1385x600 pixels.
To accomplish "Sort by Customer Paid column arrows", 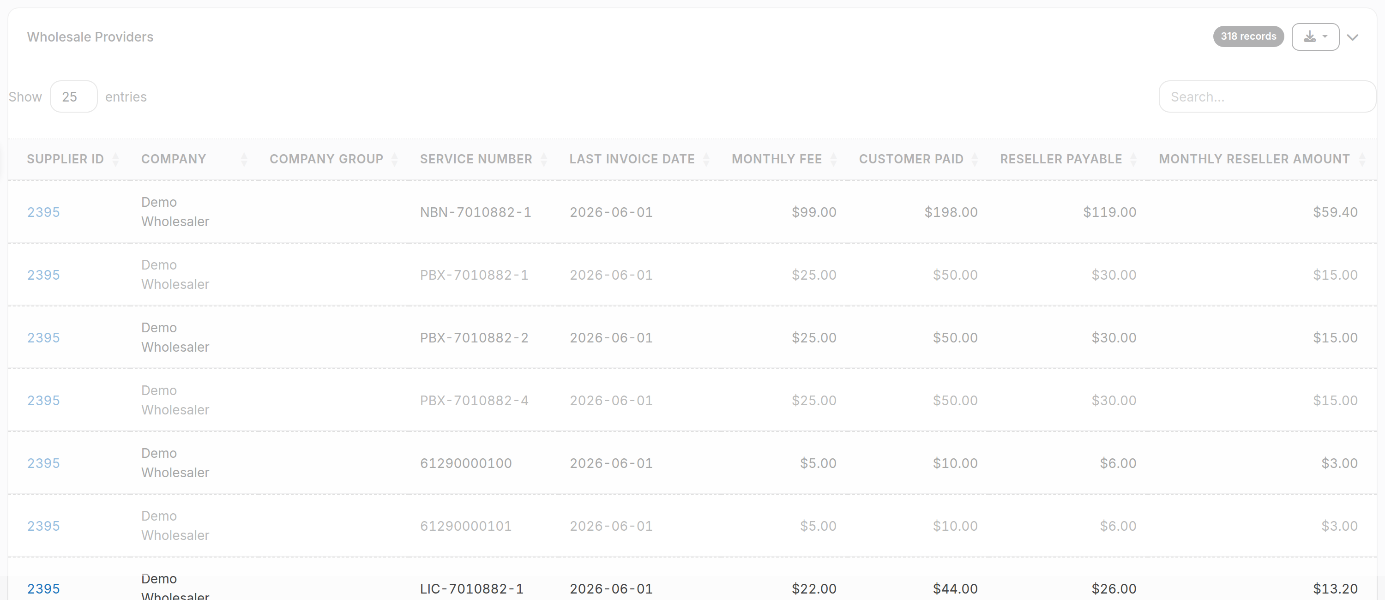I will (975, 159).
